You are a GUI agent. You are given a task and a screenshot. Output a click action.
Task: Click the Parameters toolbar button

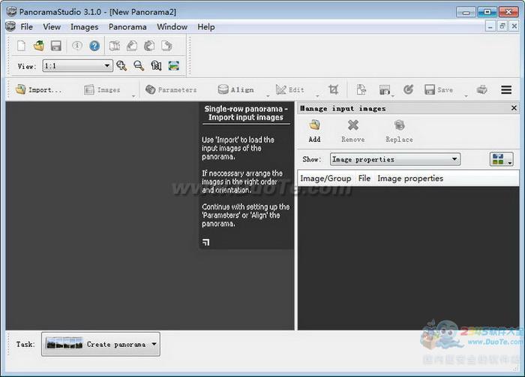pos(171,90)
